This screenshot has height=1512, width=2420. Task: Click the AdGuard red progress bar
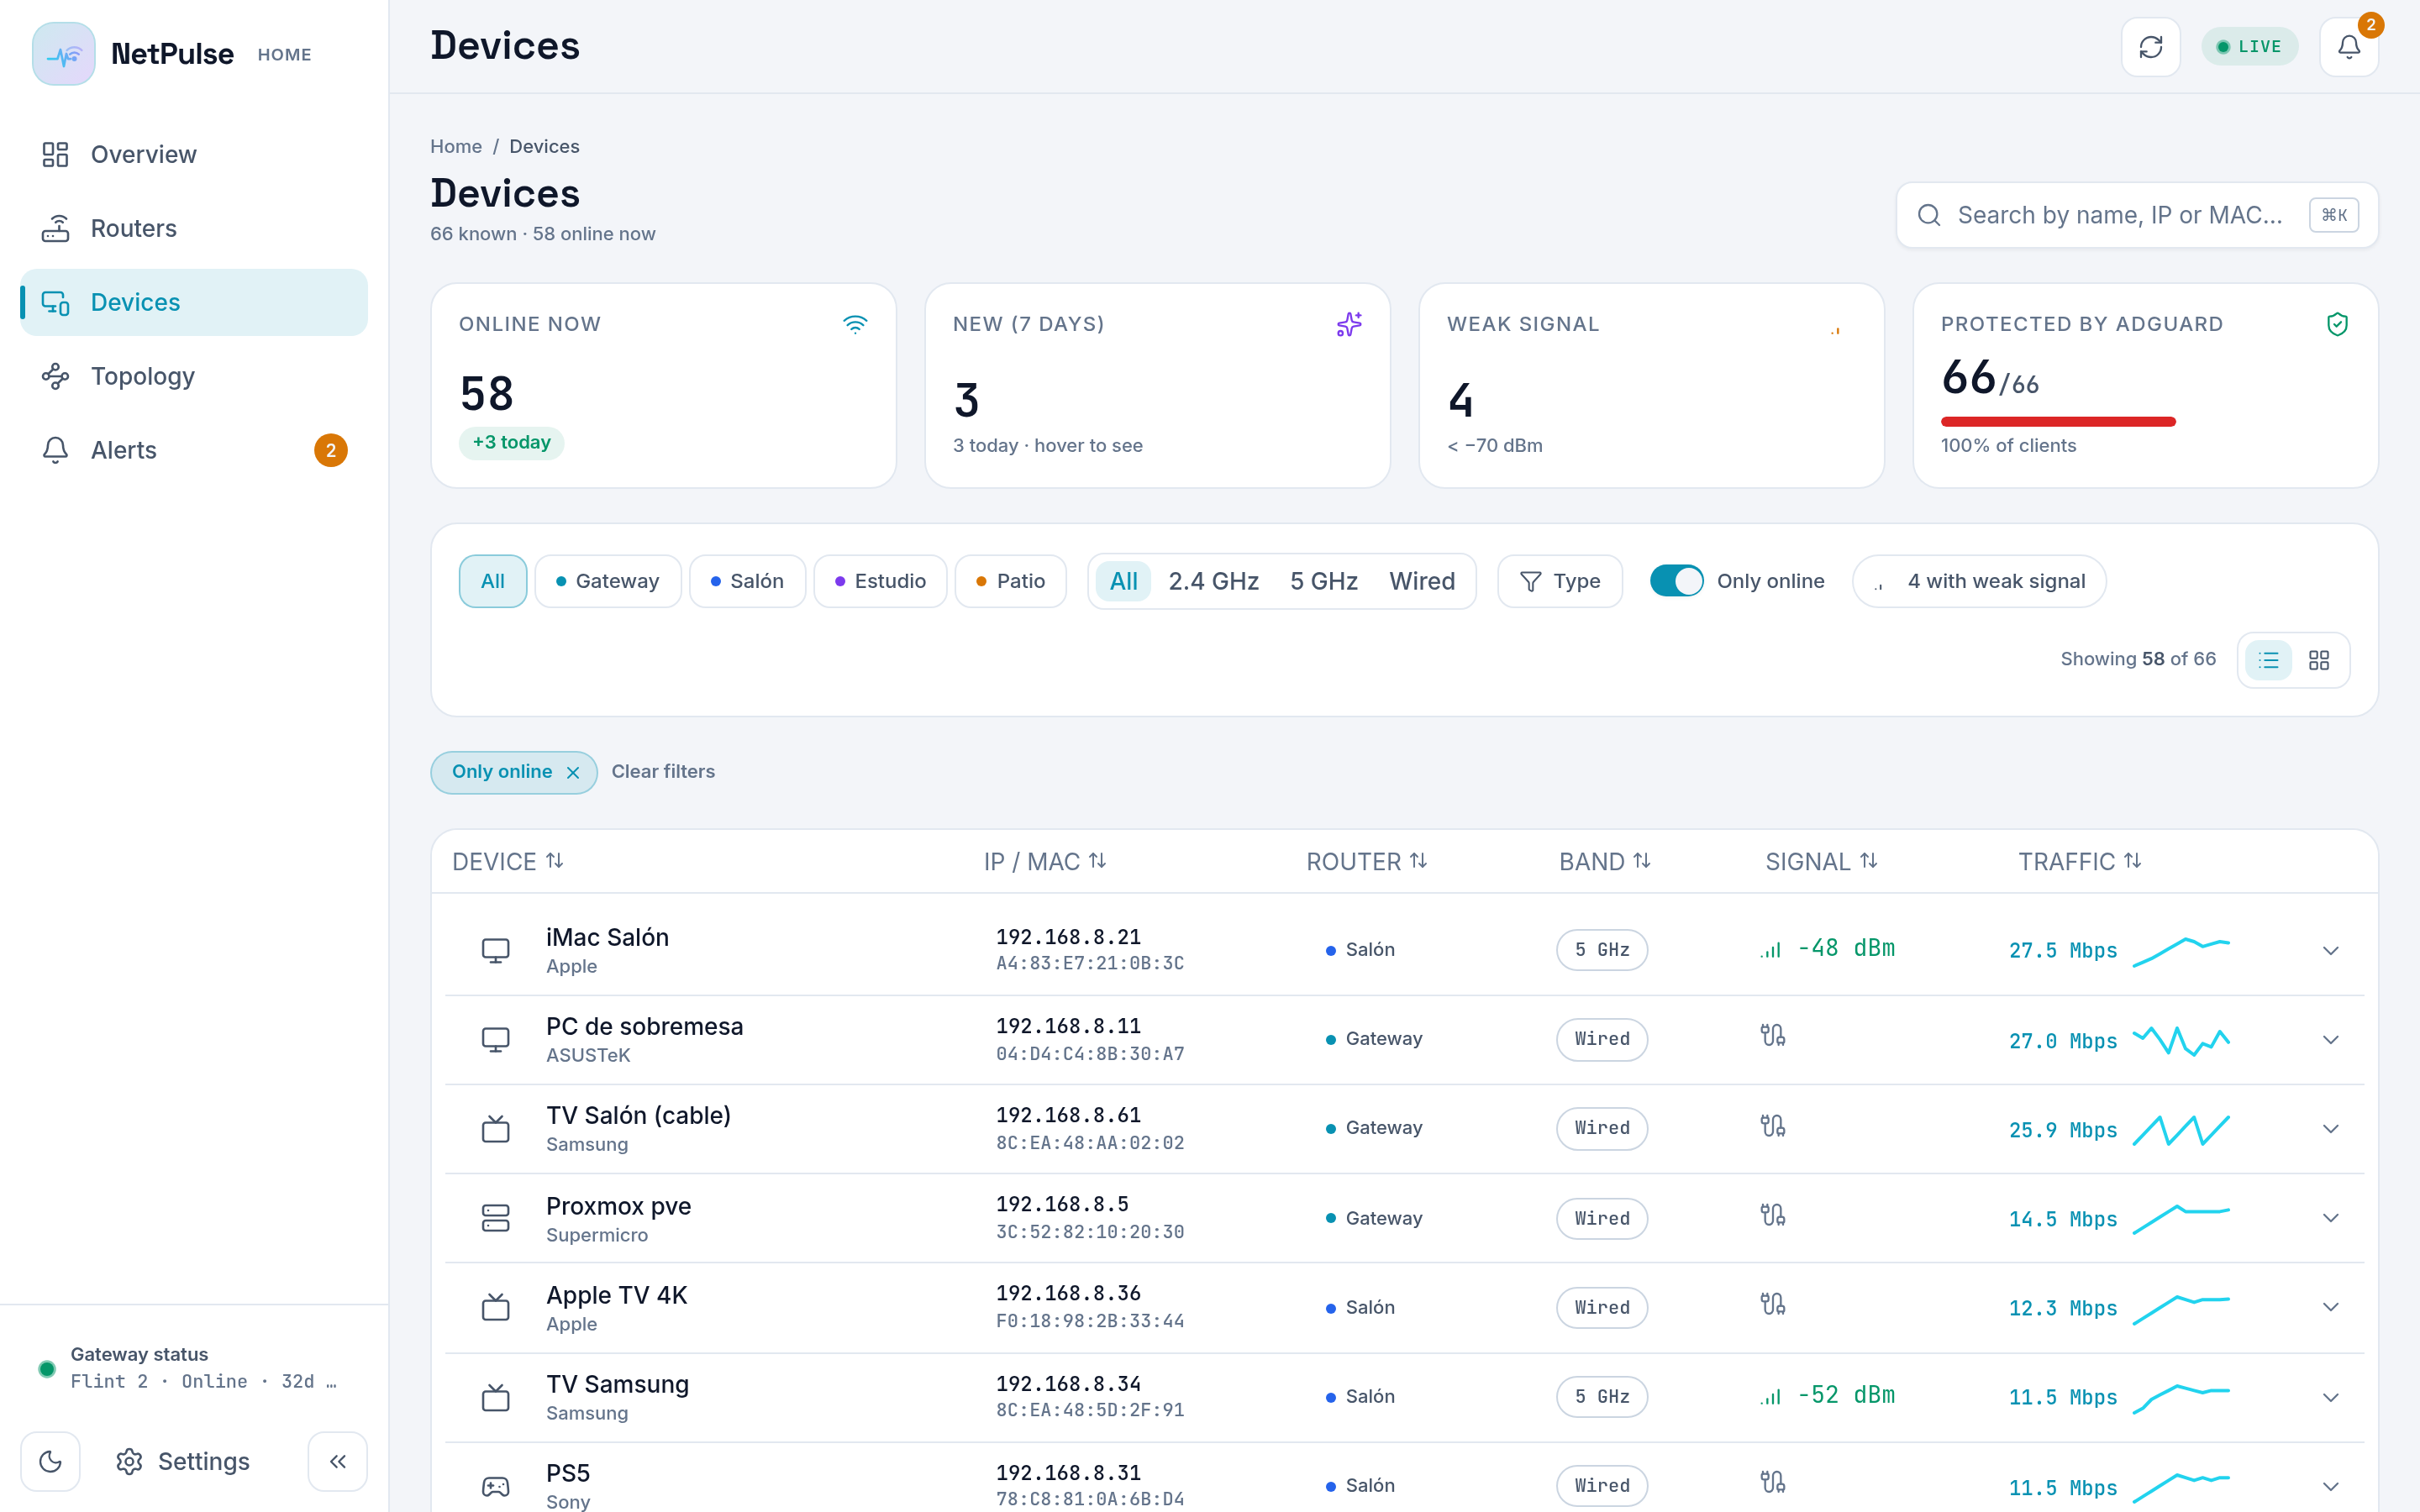click(2058, 422)
